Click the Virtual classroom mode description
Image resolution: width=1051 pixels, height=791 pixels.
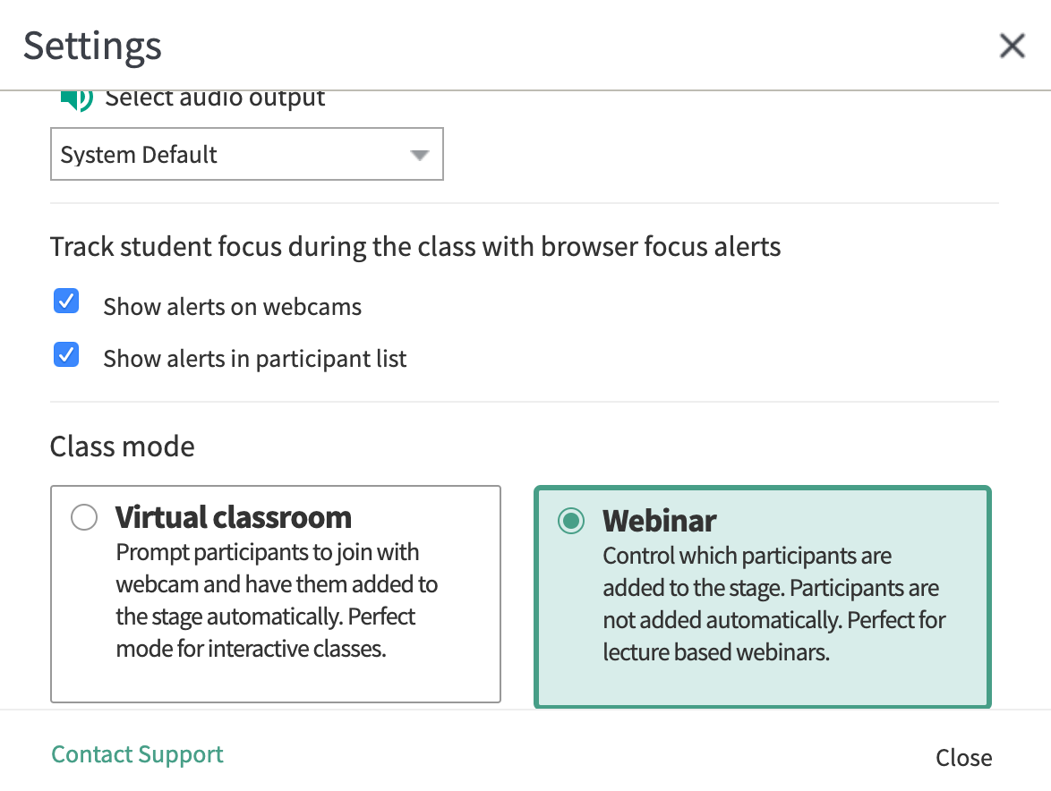click(x=277, y=600)
